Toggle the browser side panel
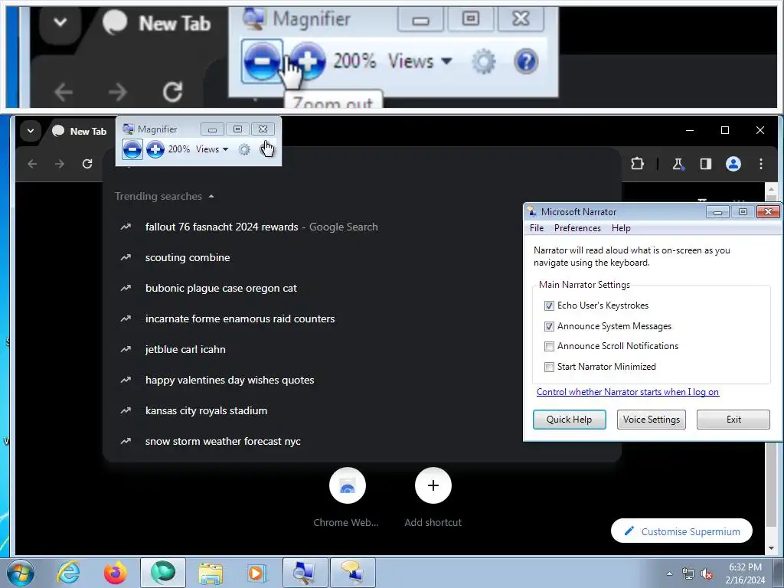 pos(705,164)
